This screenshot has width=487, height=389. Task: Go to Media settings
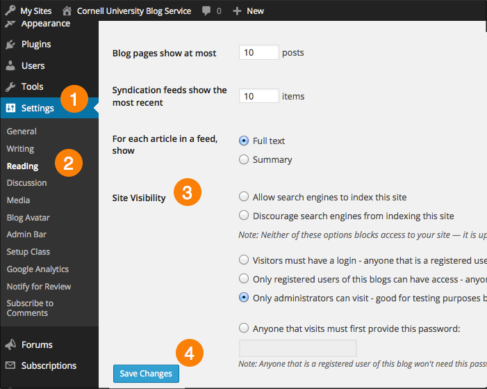(x=18, y=200)
